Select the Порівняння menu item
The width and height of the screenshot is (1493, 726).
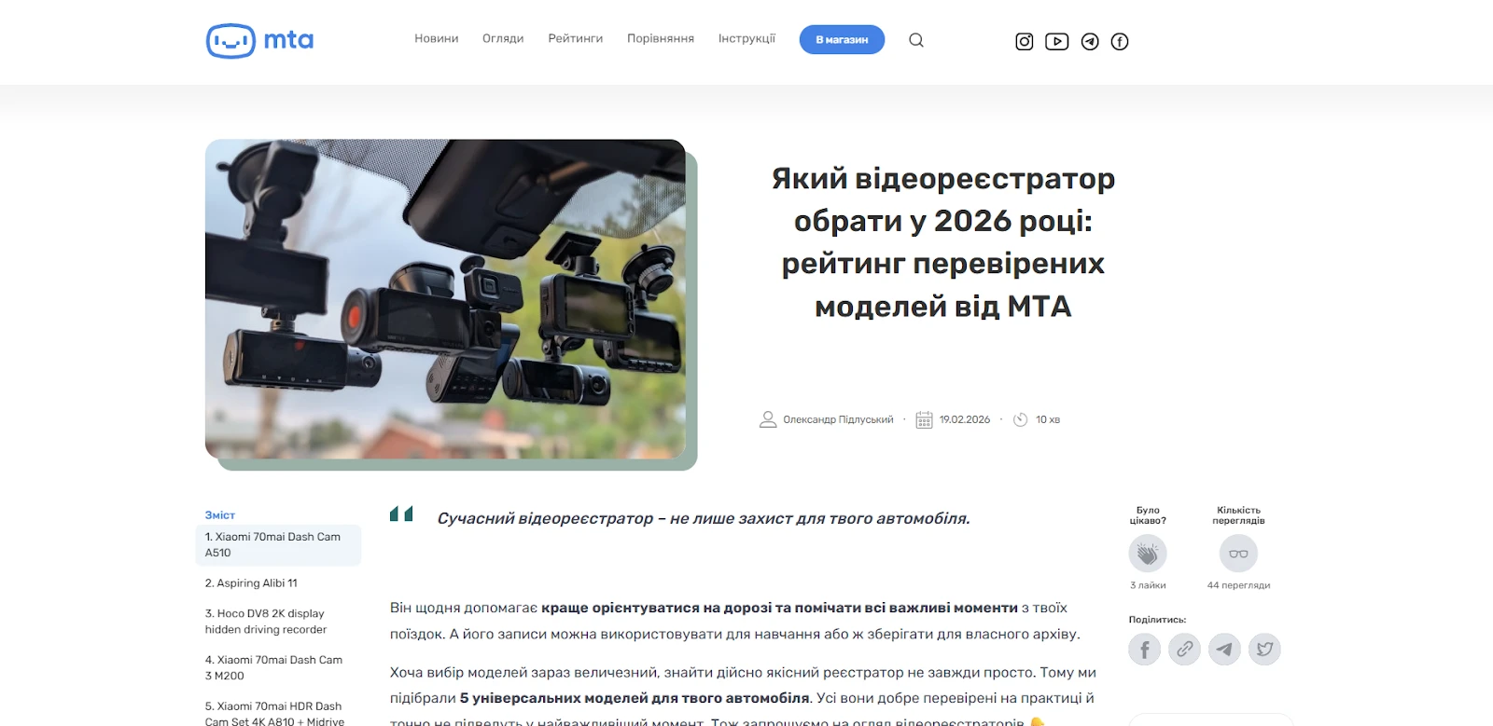[x=661, y=39]
